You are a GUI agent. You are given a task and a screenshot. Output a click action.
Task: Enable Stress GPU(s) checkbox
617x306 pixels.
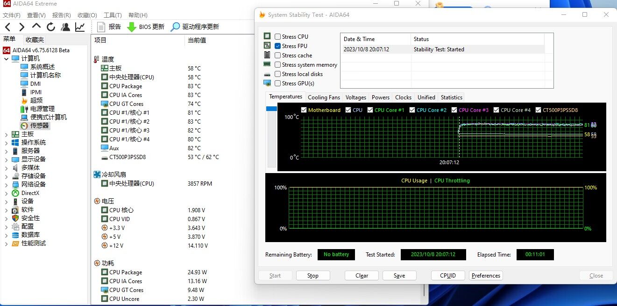pos(278,83)
